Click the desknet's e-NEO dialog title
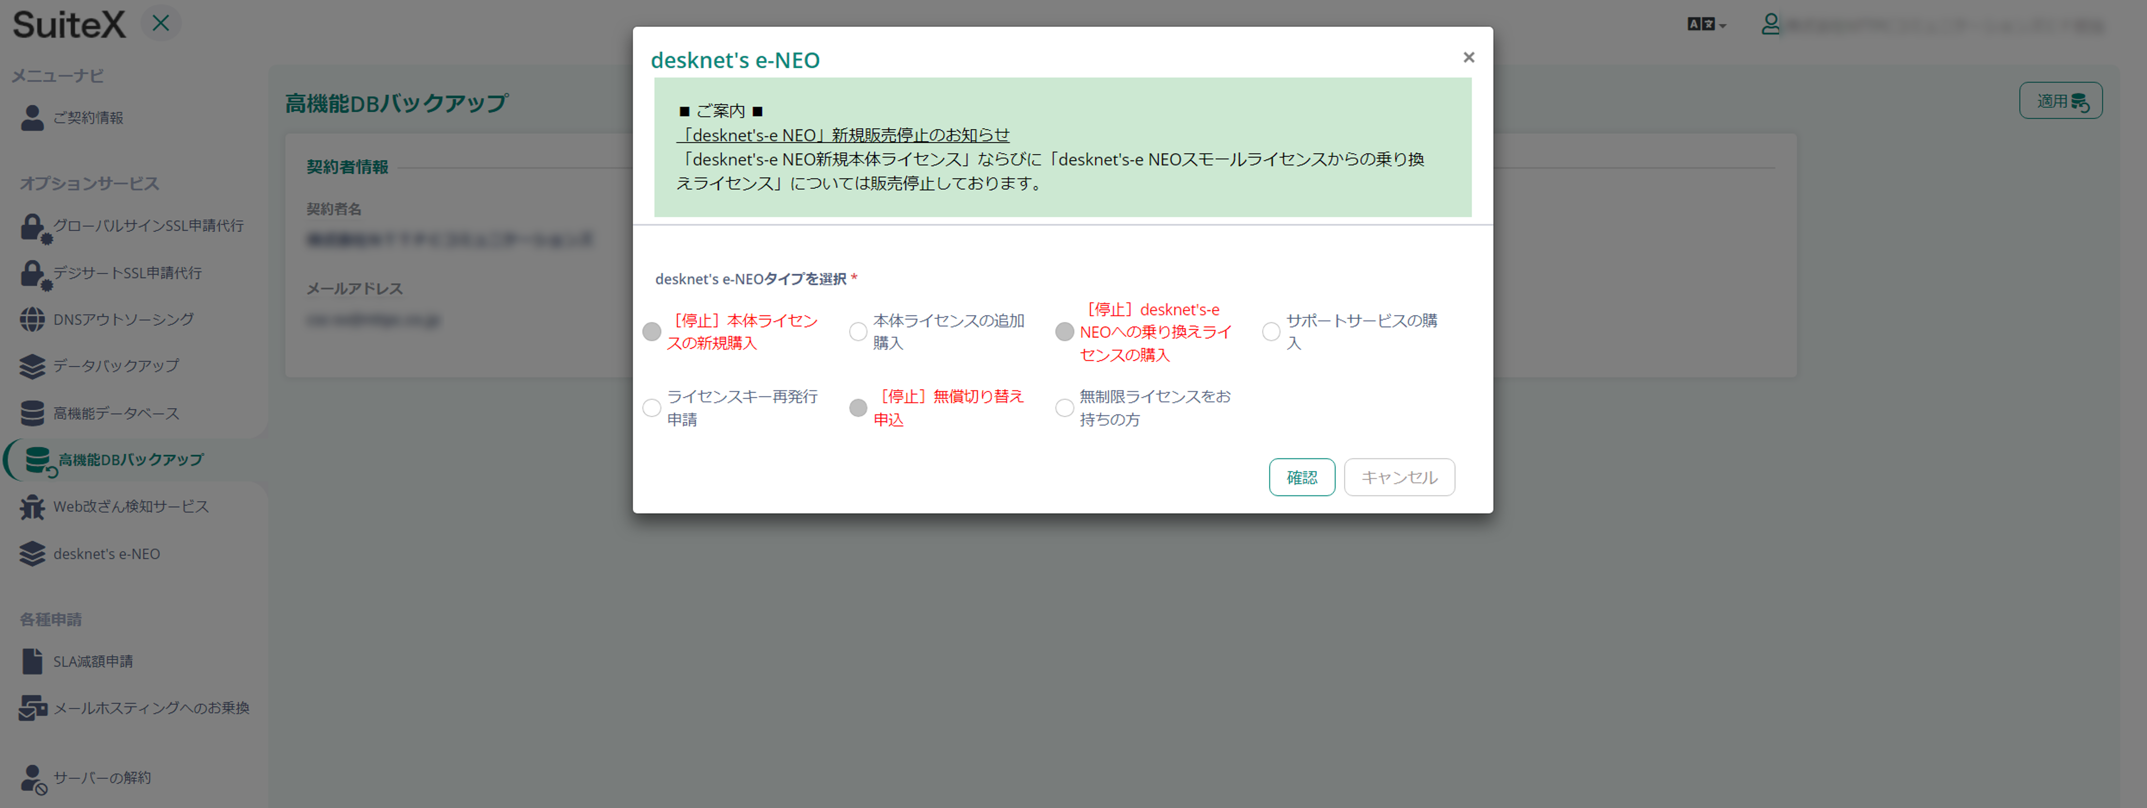Image resolution: width=2147 pixels, height=808 pixels. coord(735,60)
